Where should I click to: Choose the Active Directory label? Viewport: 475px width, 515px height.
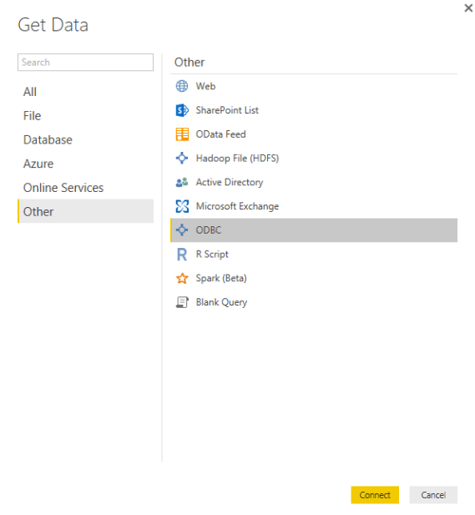click(230, 182)
